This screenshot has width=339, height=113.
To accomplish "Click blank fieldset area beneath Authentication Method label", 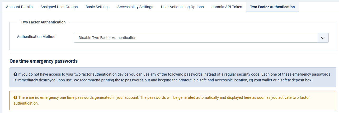I will (40, 45).
